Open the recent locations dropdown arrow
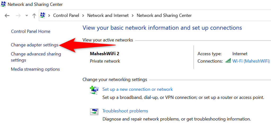The height and width of the screenshot is (133, 271). pos(26,16)
